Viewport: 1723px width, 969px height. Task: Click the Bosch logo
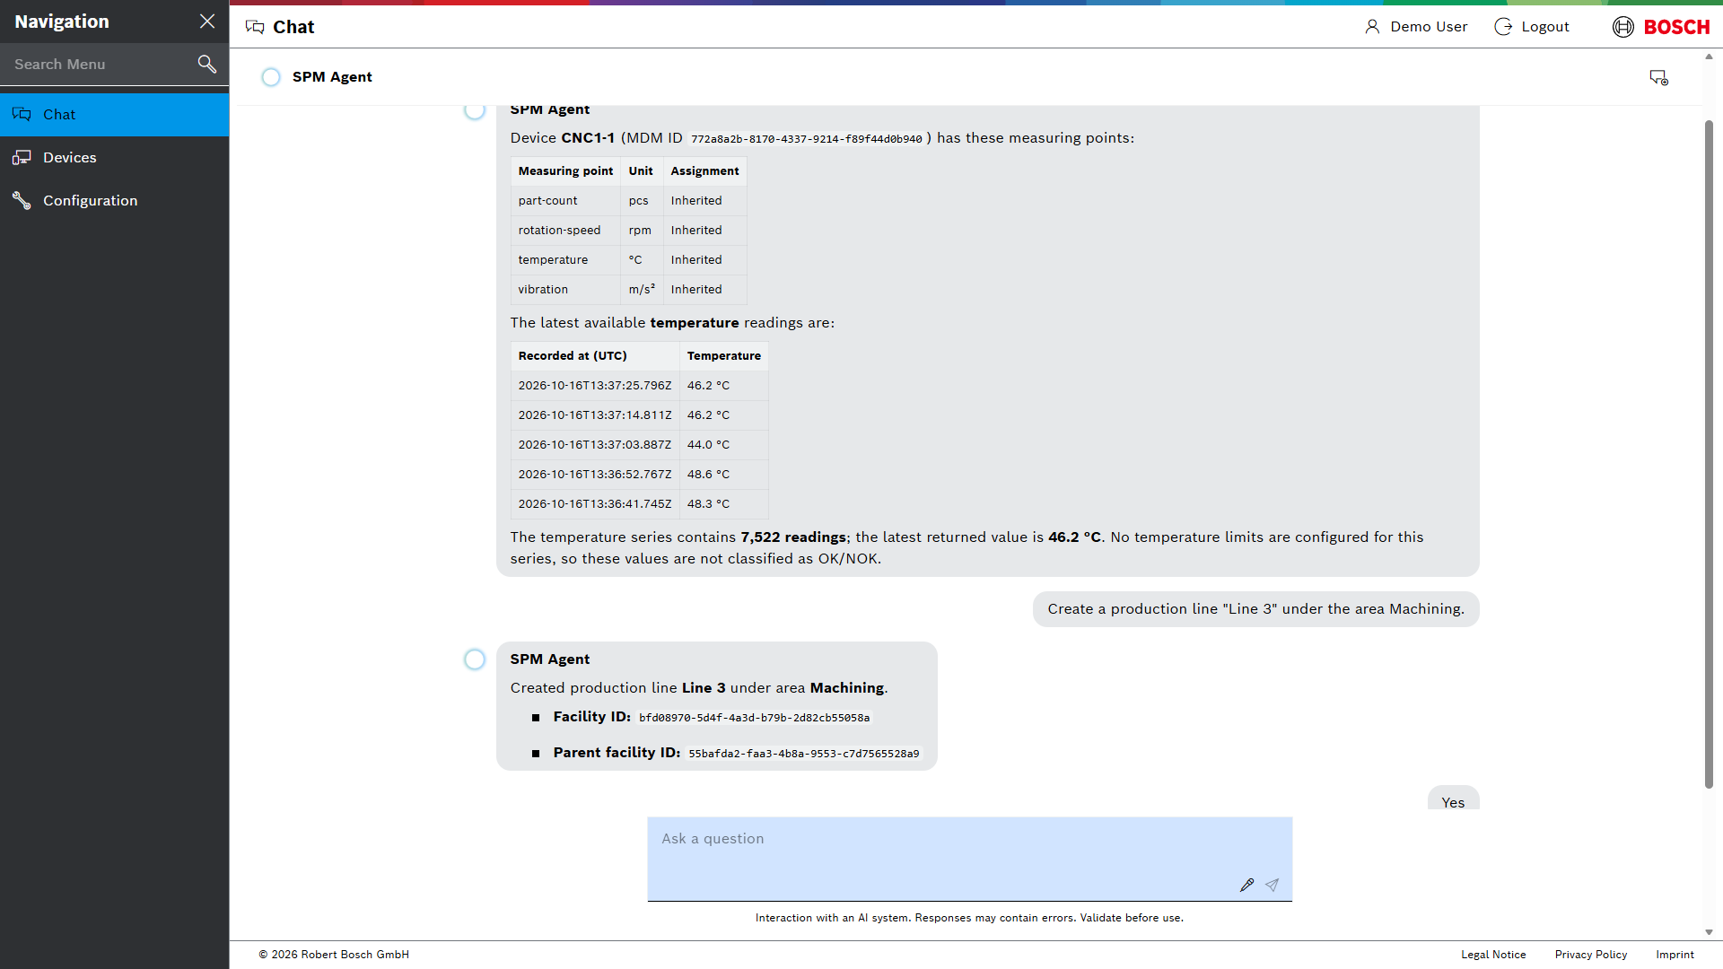pyautogui.click(x=1661, y=27)
